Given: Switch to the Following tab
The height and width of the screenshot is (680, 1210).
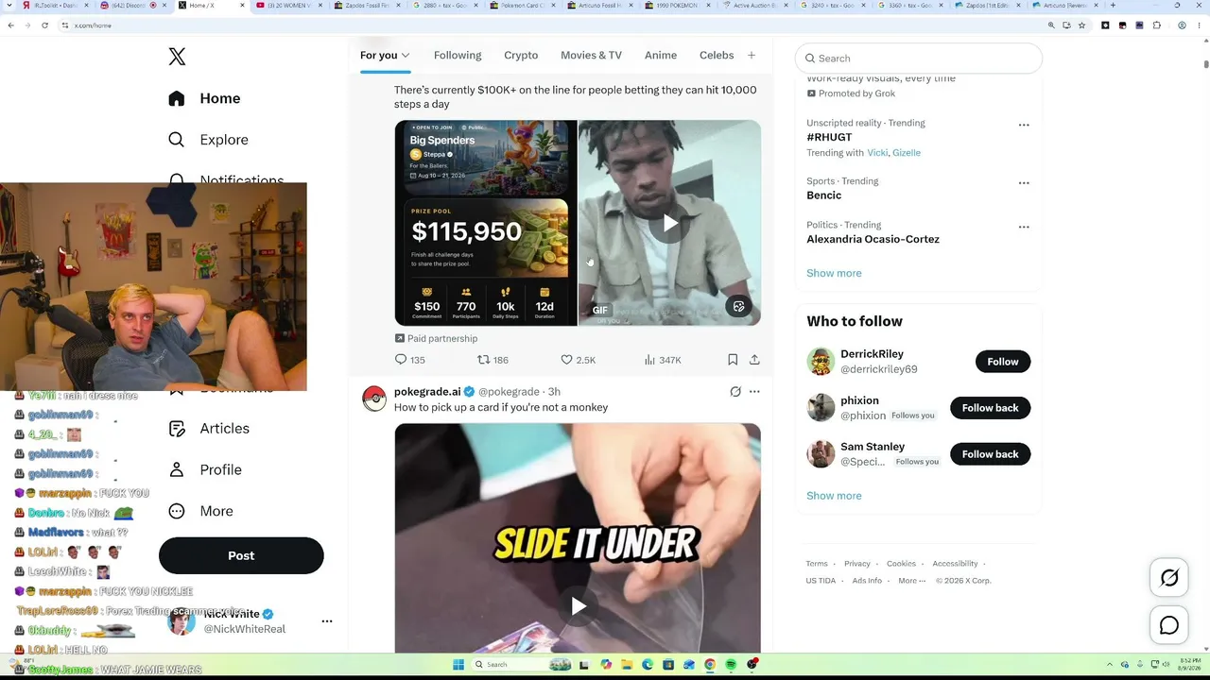Looking at the screenshot, I should click(x=458, y=55).
